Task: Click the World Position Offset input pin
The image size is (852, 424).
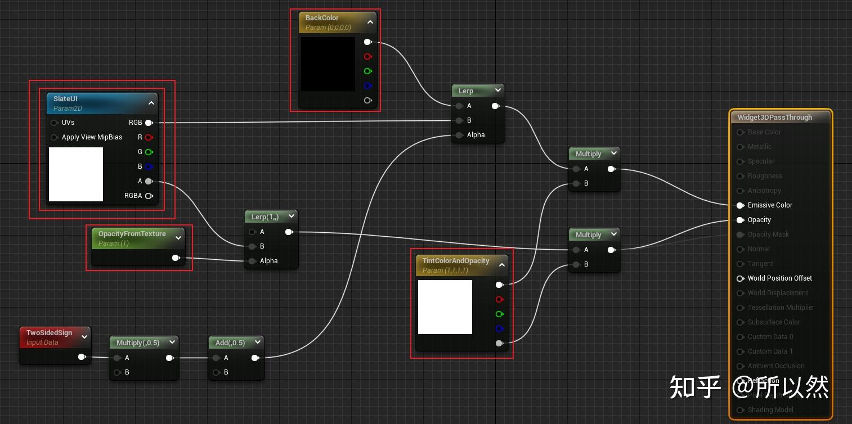Action: coord(740,278)
